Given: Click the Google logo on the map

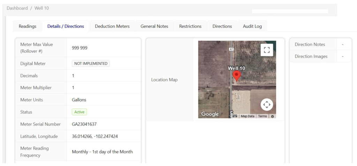Looking at the screenshot, I should click(210, 114).
